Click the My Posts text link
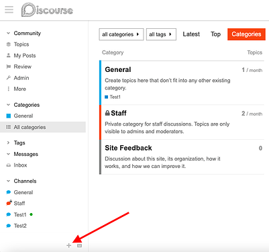This screenshot has height=252, width=269. point(25,55)
